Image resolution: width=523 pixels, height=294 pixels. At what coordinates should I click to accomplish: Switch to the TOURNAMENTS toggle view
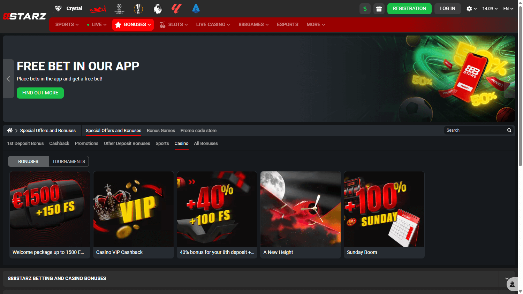68,161
